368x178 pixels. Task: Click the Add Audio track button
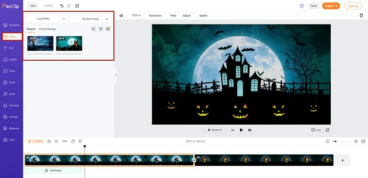(x=53, y=170)
